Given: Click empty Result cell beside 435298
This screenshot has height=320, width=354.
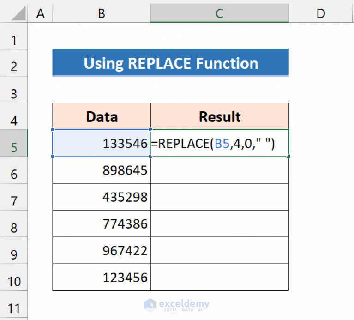Looking at the screenshot, I should (x=219, y=197).
